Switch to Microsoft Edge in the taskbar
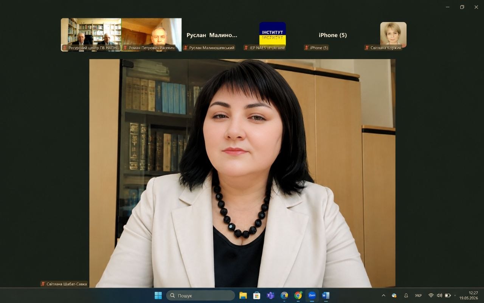The height and width of the screenshot is (303, 484). pos(284,295)
